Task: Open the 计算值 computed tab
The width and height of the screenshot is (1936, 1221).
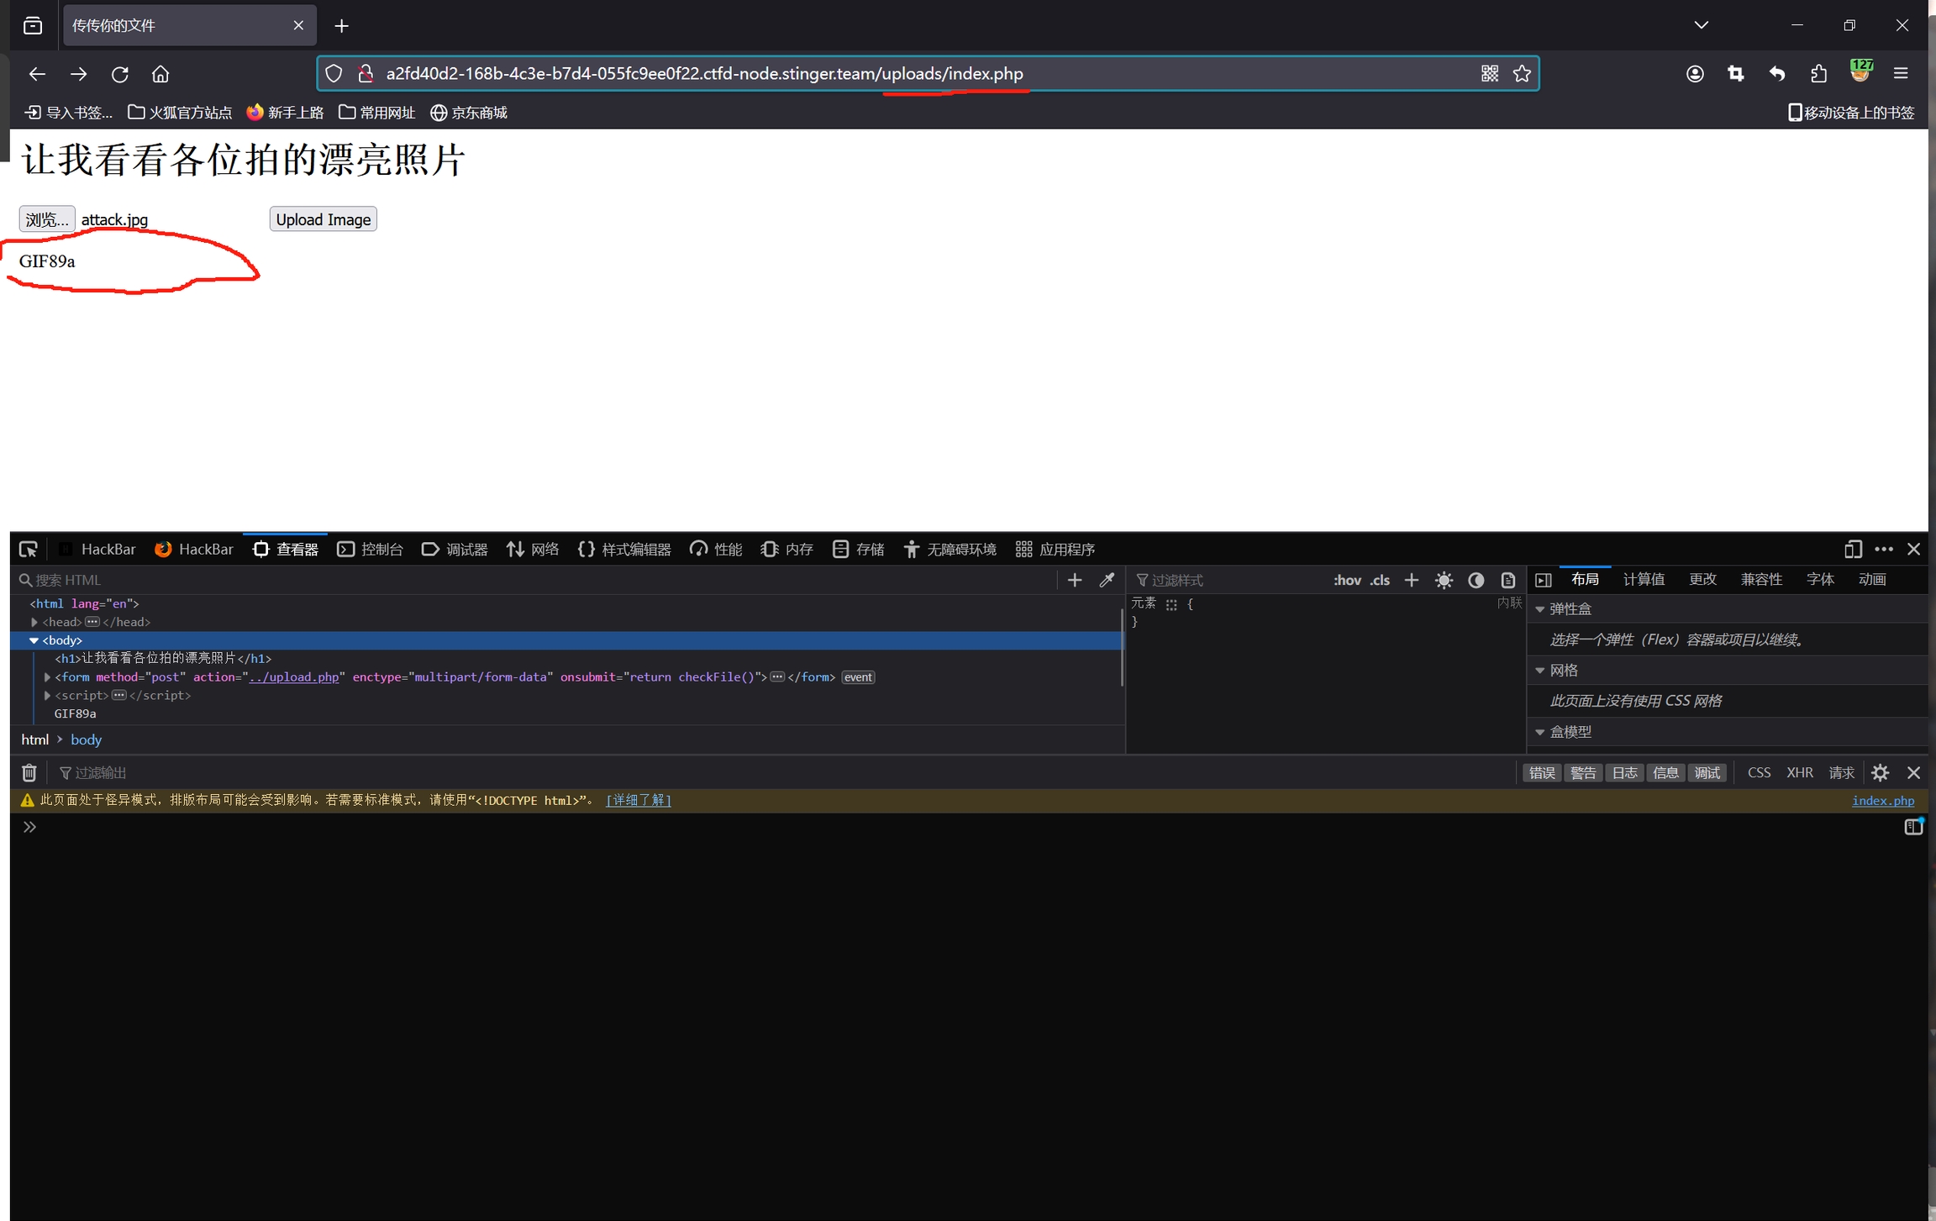Action: 1644,579
